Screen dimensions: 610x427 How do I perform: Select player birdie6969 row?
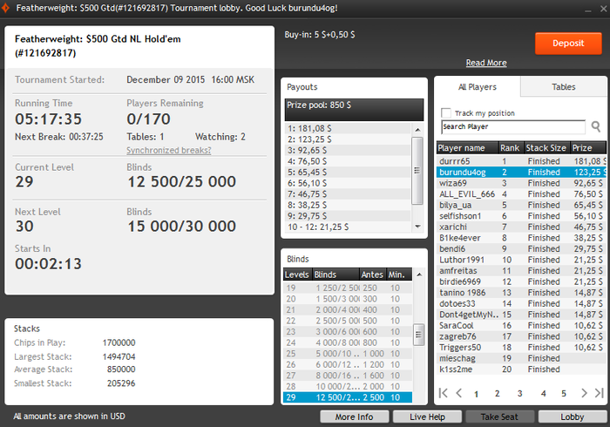click(x=521, y=281)
